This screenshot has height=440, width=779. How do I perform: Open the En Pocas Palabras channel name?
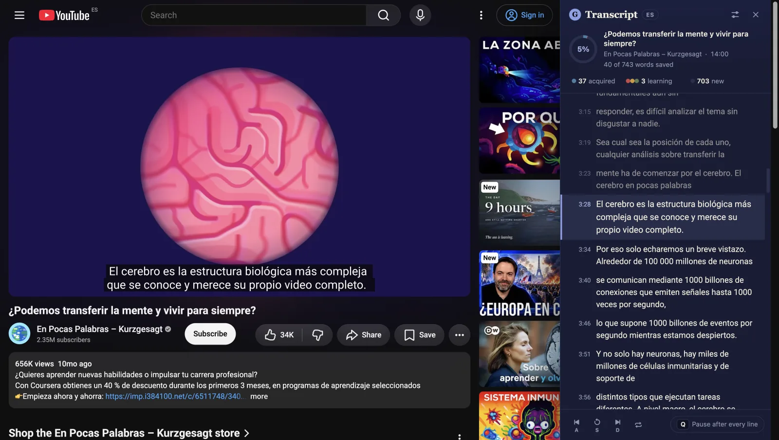pos(100,329)
